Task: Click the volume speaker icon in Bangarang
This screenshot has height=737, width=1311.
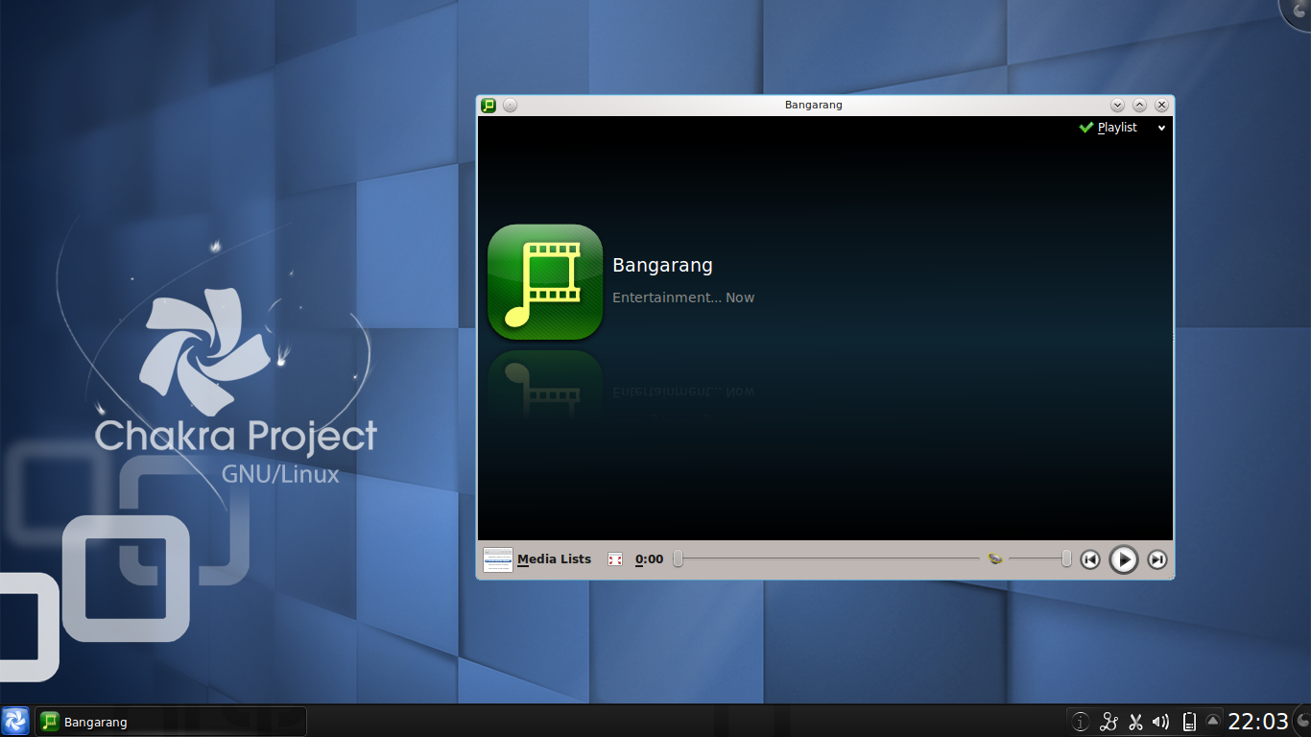Action: 995,559
